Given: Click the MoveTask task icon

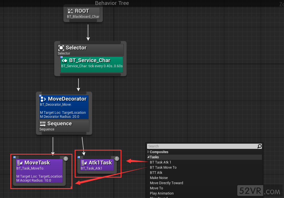Looking at the screenshot, I should click(x=20, y=163).
